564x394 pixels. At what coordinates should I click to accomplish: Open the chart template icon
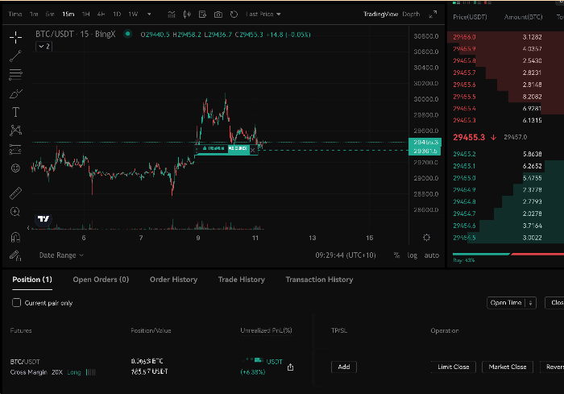(202, 15)
